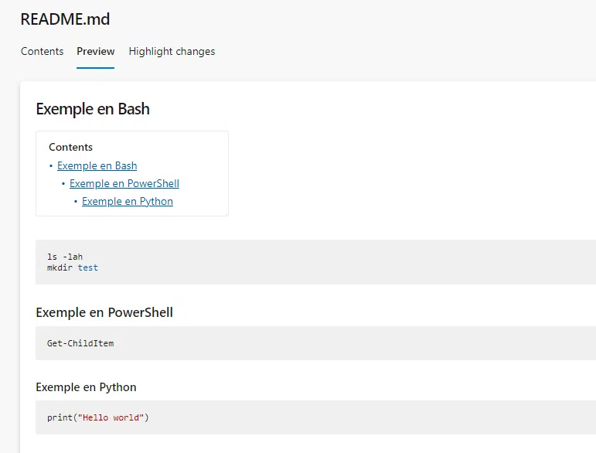This screenshot has width=596, height=453.
Task: Click the README.md file title
Action: click(65, 19)
